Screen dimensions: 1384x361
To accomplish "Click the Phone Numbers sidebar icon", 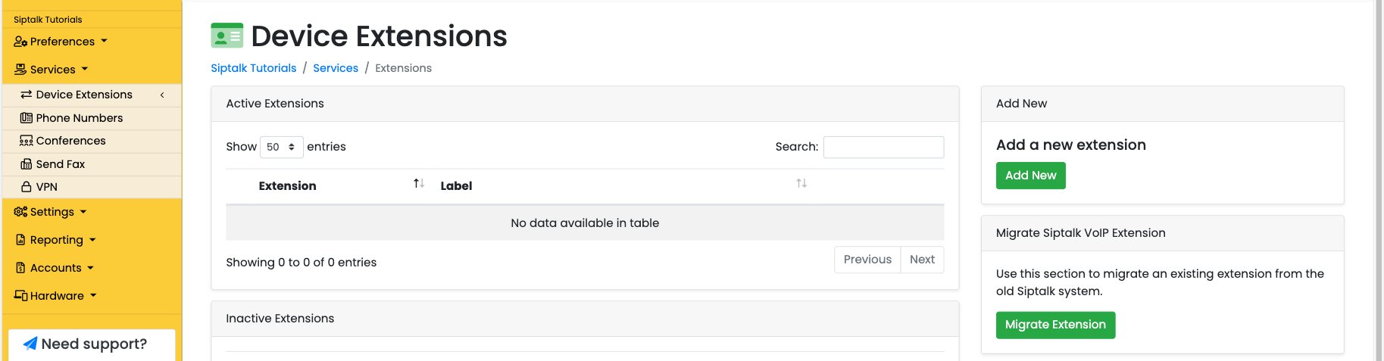I will click(x=27, y=118).
